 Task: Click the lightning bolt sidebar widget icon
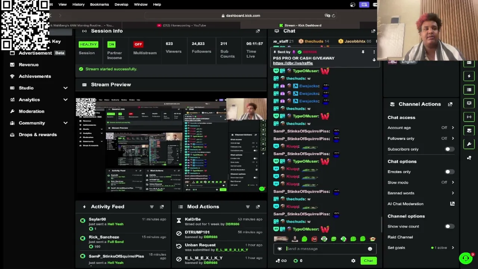coord(469,76)
